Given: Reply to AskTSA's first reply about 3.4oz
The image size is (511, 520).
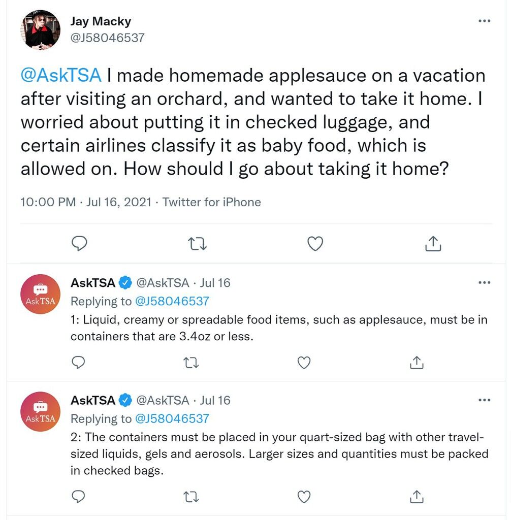Looking at the screenshot, I should [x=78, y=363].
